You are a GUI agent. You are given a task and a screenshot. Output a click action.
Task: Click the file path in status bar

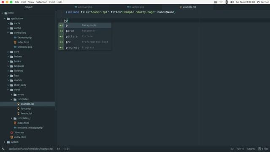click(31, 149)
